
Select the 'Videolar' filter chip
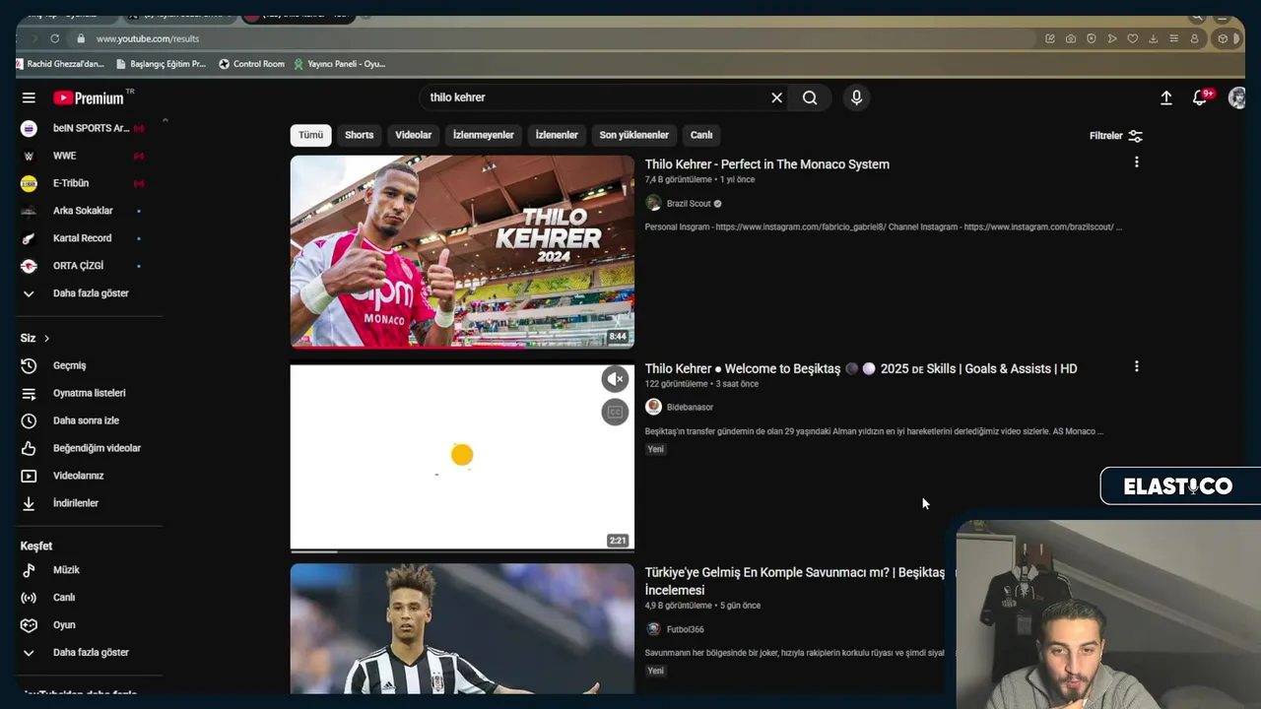[x=413, y=135]
